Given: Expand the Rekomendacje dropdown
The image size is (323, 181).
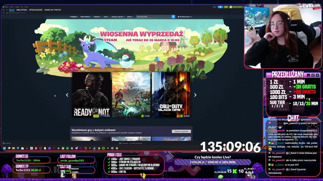Looking at the screenshot, I should [x=86, y=17].
